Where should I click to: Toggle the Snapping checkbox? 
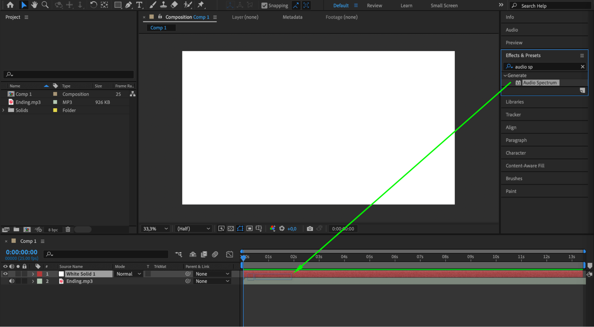click(x=264, y=6)
